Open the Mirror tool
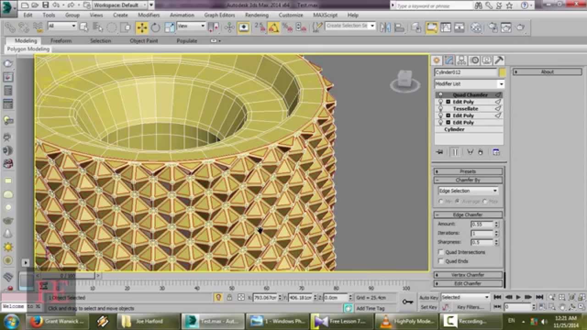Image resolution: width=587 pixels, height=330 pixels. (385, 27)
